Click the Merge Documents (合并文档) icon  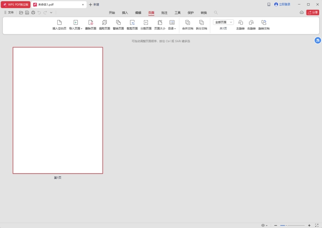coord(187,23)
